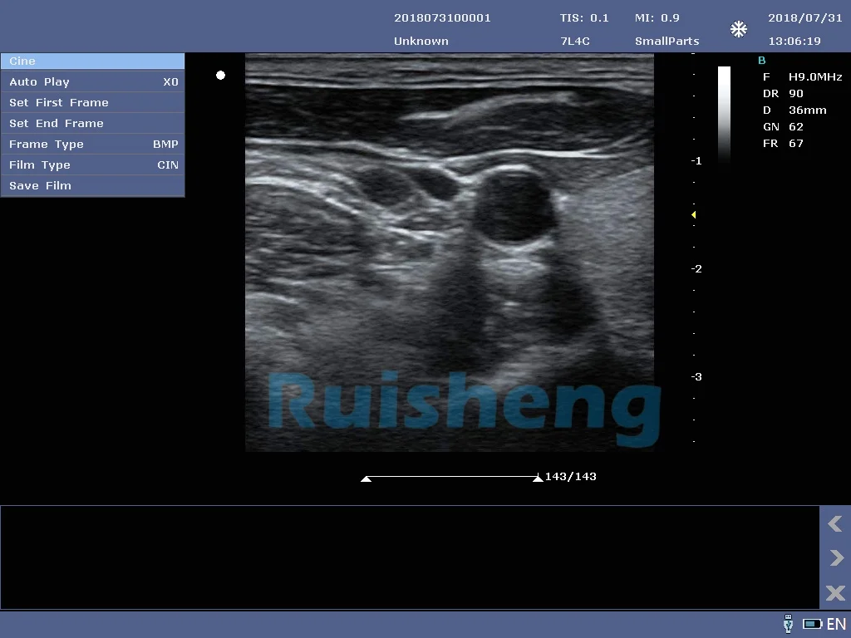Screen dimensions: 851x638
Task: Click the left arrow navigation icon
Action: tap(834, 524)
